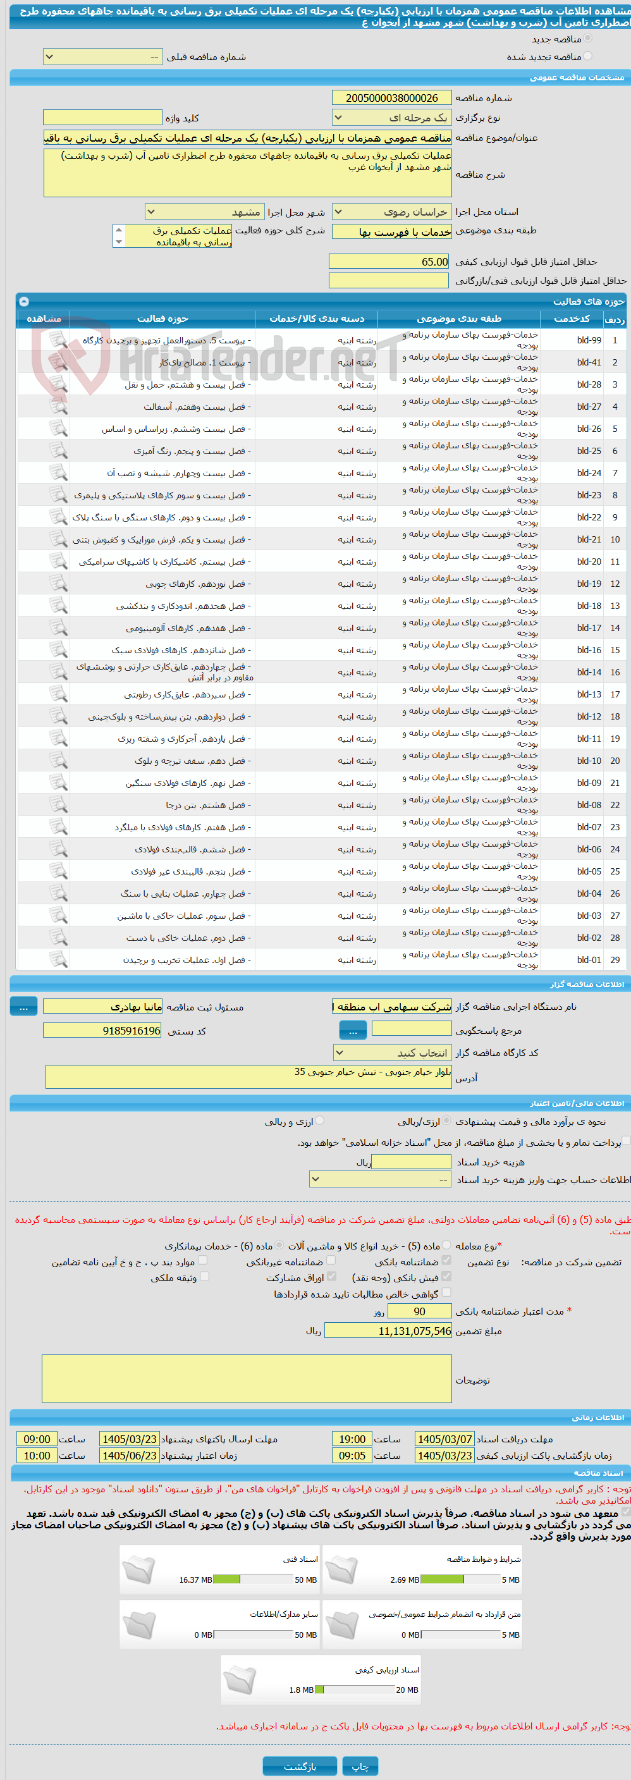631x1780 pixels.
Task: Open the view icon for row bld-99
Action: [x=58, y=340]
